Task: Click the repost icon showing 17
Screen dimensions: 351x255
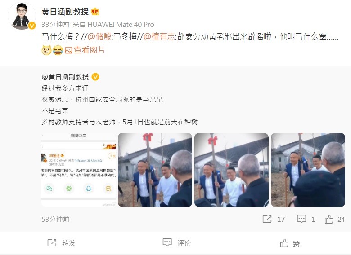Action: [x=267, y=219]
